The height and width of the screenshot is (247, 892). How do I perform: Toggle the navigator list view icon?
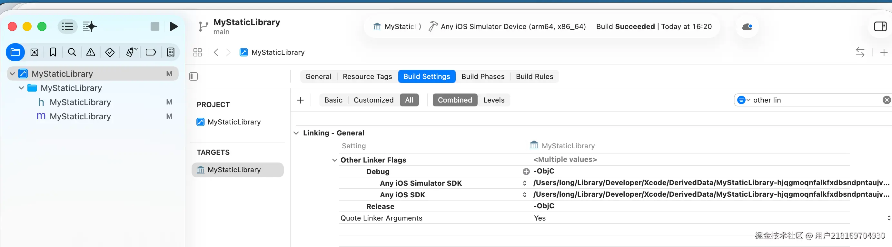(67, 26)
